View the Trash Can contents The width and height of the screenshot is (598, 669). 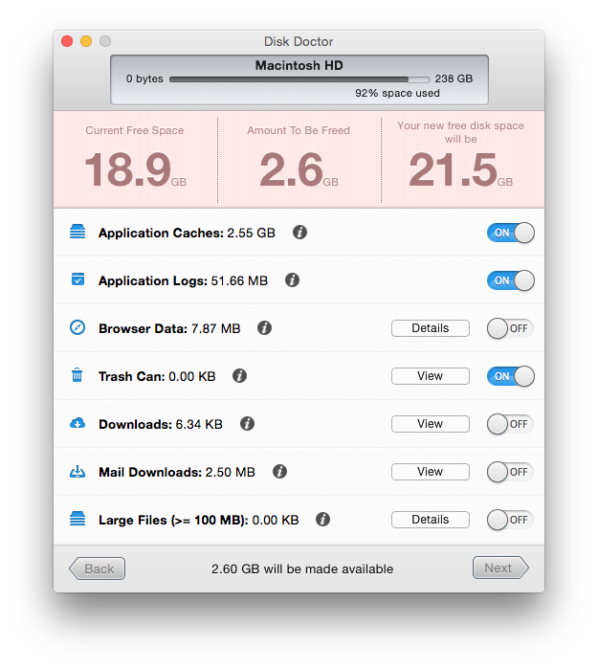pos(431,376)
